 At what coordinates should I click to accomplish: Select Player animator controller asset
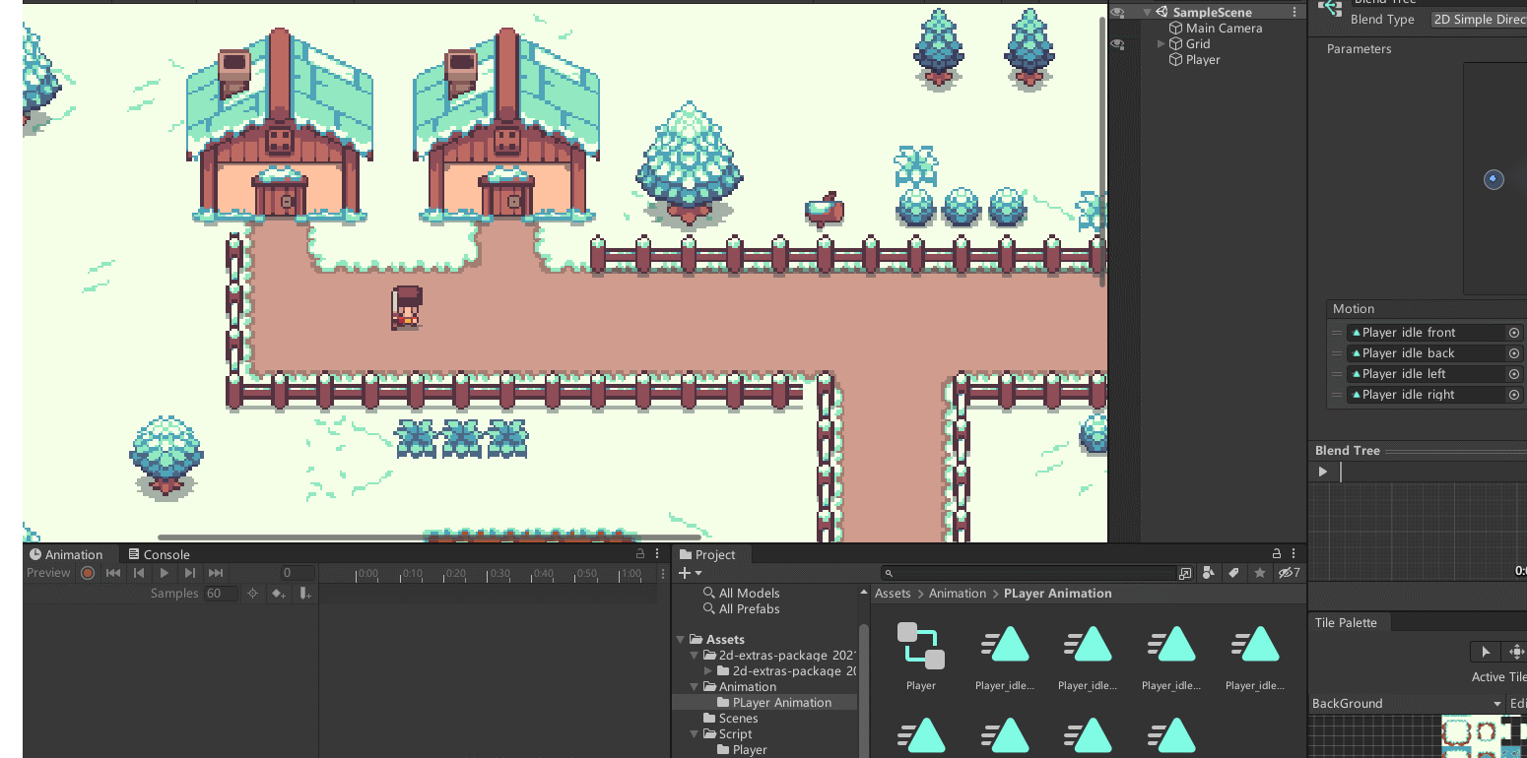(x=921, y=656)
